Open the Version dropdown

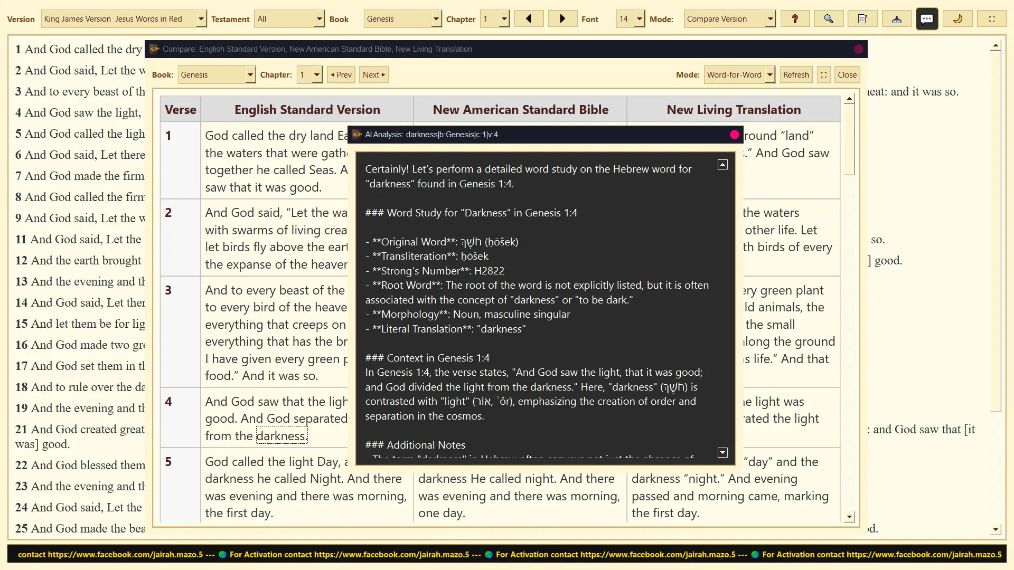124,19
